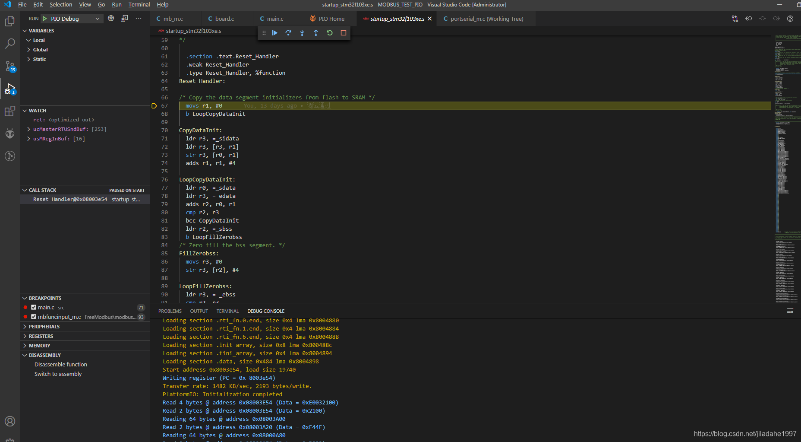The width and height of the screenshot is (801, 442).
Task: Open the Run and Debug view icon
Action: pyautogui.click(x=10, y=89)
